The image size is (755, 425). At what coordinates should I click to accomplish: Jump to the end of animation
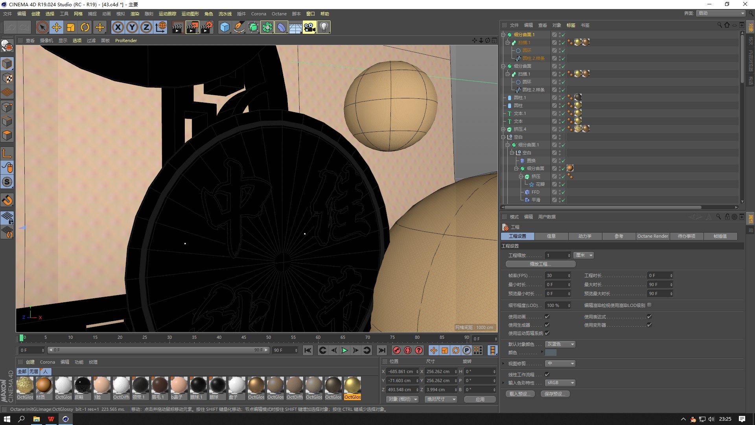(381, 350)
